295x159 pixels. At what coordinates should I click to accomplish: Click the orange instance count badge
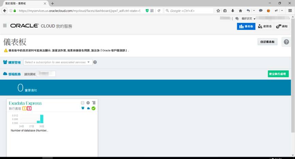24,109
